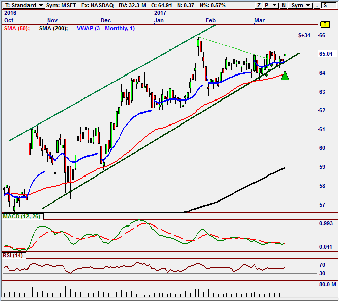The width and height of the screenshot is (339, 301).
Task: Click the 2017 year label
Action: [x=160, y=13]
